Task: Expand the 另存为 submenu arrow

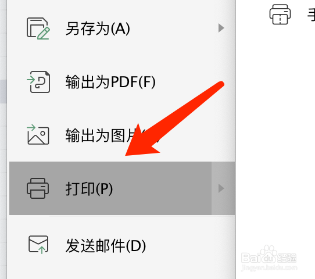Action: click(221, 28)
